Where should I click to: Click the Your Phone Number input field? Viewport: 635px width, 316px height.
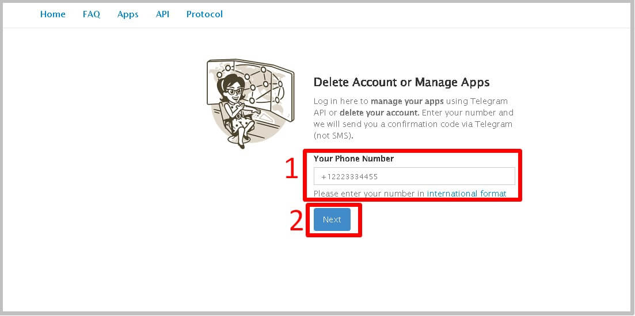[x=414, y=176]
